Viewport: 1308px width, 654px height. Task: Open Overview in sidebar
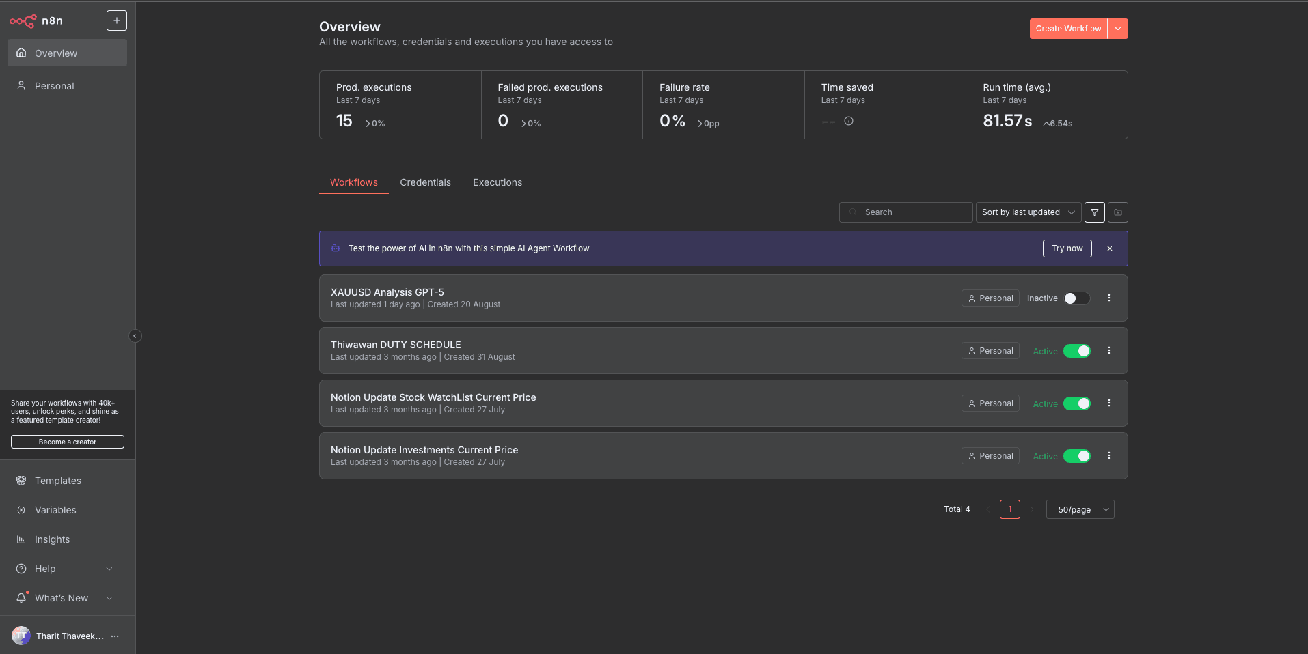pos(67,53)
